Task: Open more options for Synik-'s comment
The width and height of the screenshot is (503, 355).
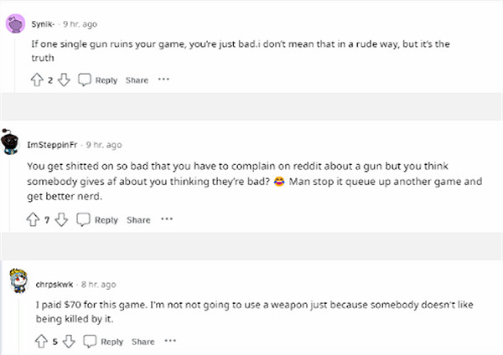Action: coord(163,80)
